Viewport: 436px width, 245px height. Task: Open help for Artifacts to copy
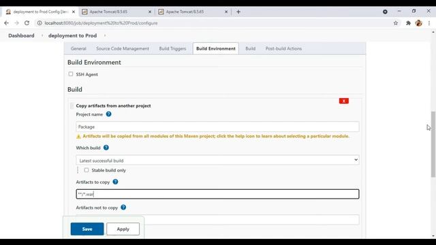pos(115,182)
